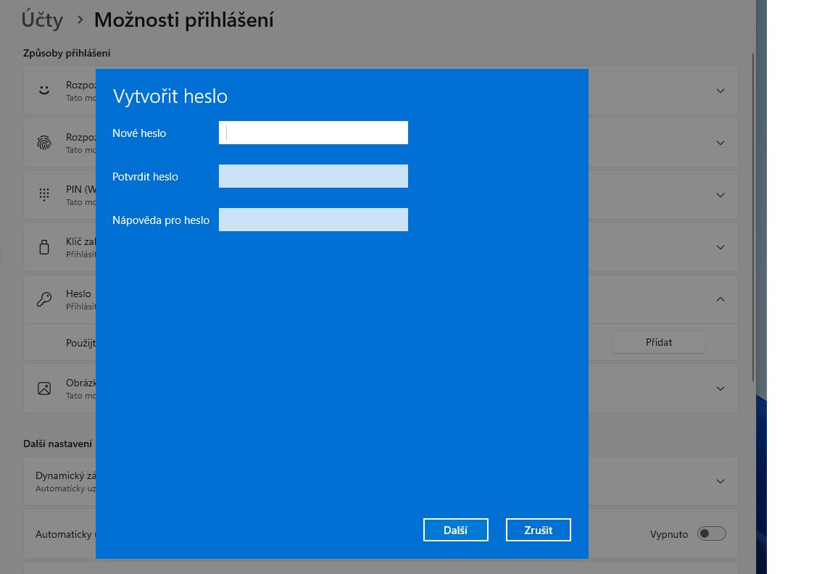This screenshot has height=574, width=835.
Task: Click the Přidat button in Heslo section
Action: coord(659,342)
